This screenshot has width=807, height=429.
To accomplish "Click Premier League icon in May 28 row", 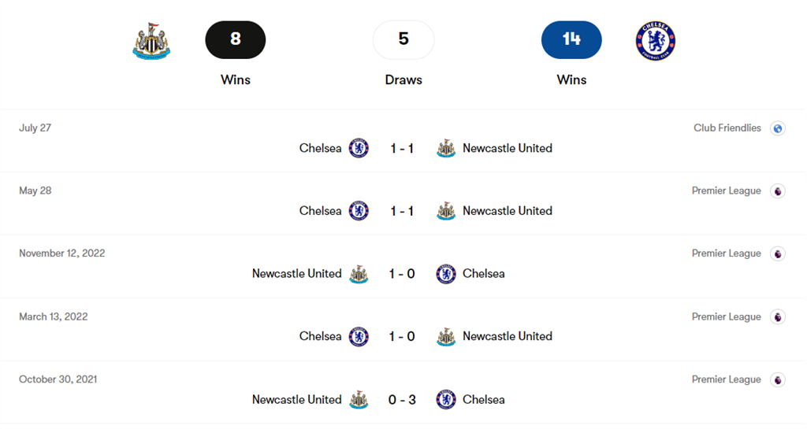I will click(x=778, y=191).
